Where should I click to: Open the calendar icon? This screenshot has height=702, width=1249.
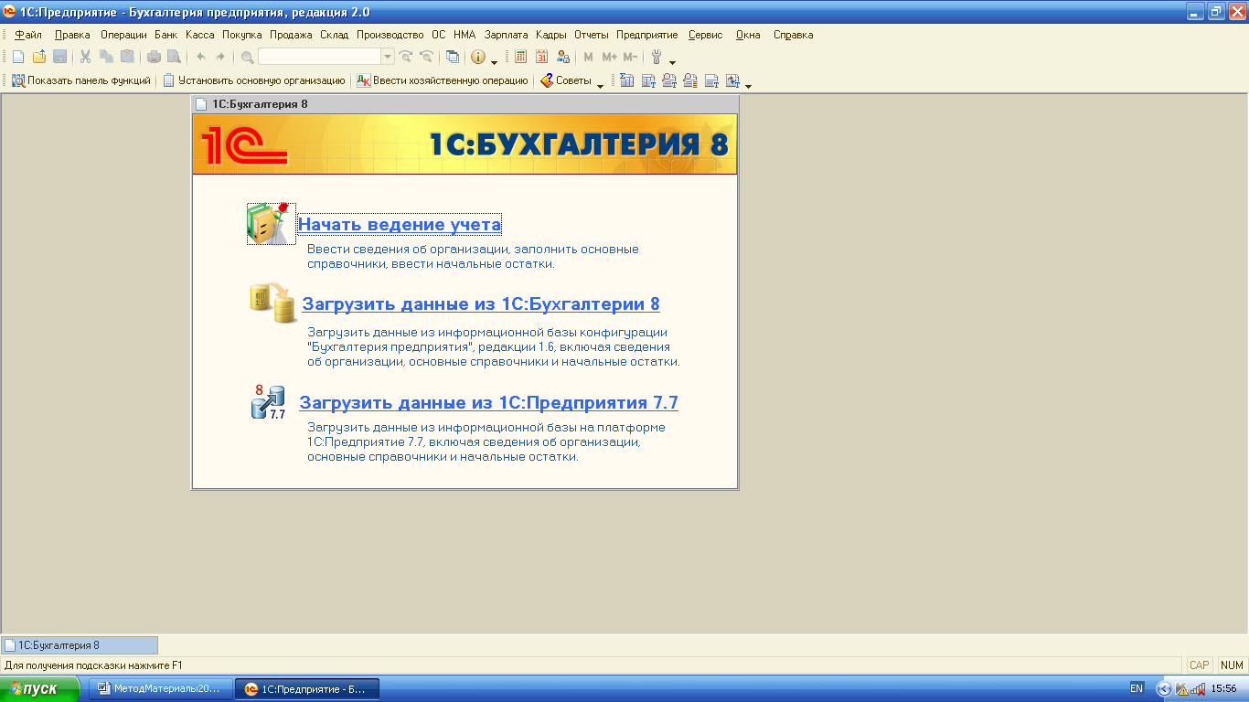coord(542,57)
